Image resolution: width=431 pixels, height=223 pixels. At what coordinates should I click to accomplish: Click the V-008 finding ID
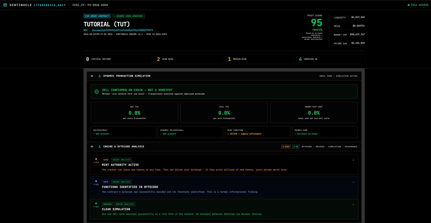coord(96,207)
